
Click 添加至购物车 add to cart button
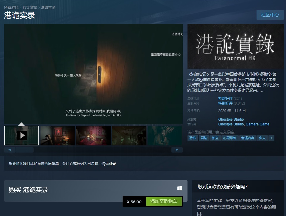[164, 201]
